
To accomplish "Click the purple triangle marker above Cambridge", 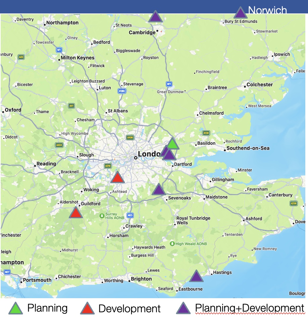I will pyautogui.click(x=155, y=17).
